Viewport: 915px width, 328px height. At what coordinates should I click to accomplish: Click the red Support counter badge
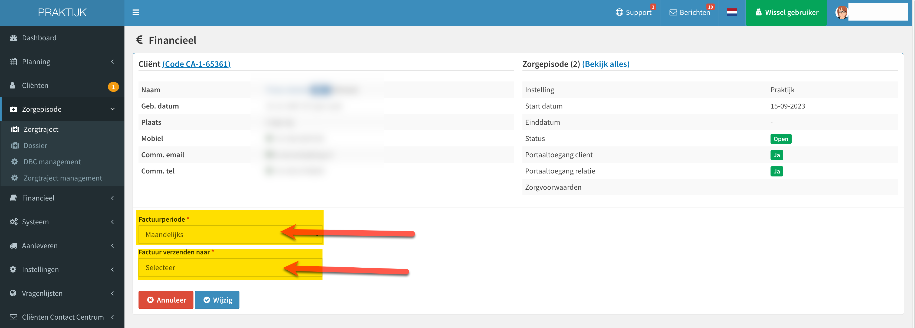pos(653,7)
